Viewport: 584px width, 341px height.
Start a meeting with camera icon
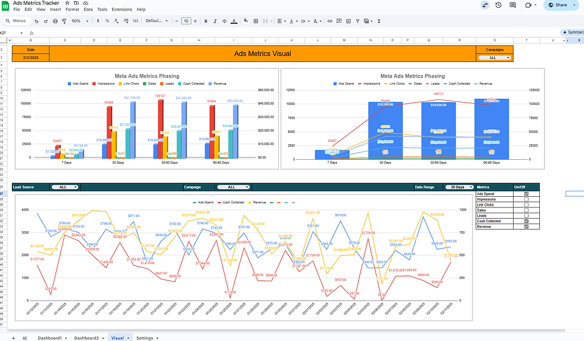[x=528, y=5]
